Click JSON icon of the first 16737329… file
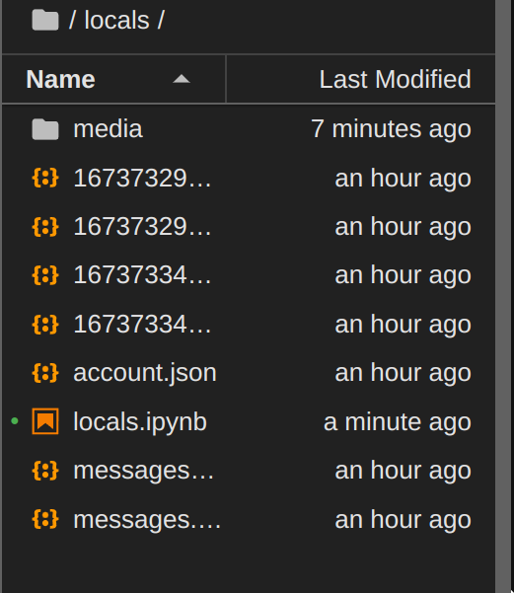 click(45, 178)
